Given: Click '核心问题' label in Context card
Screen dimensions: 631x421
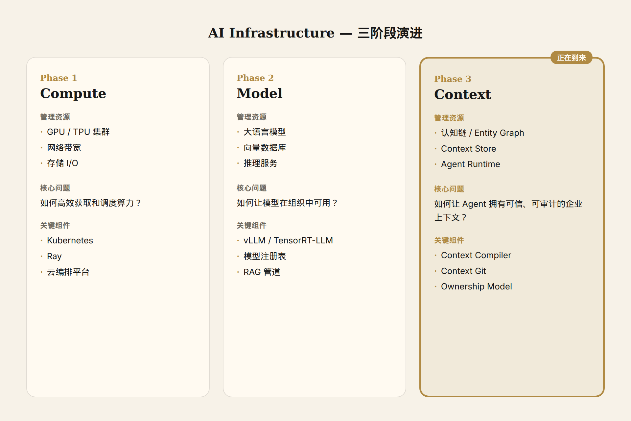Looking at the screenshot, I should (x=449, y=189).
